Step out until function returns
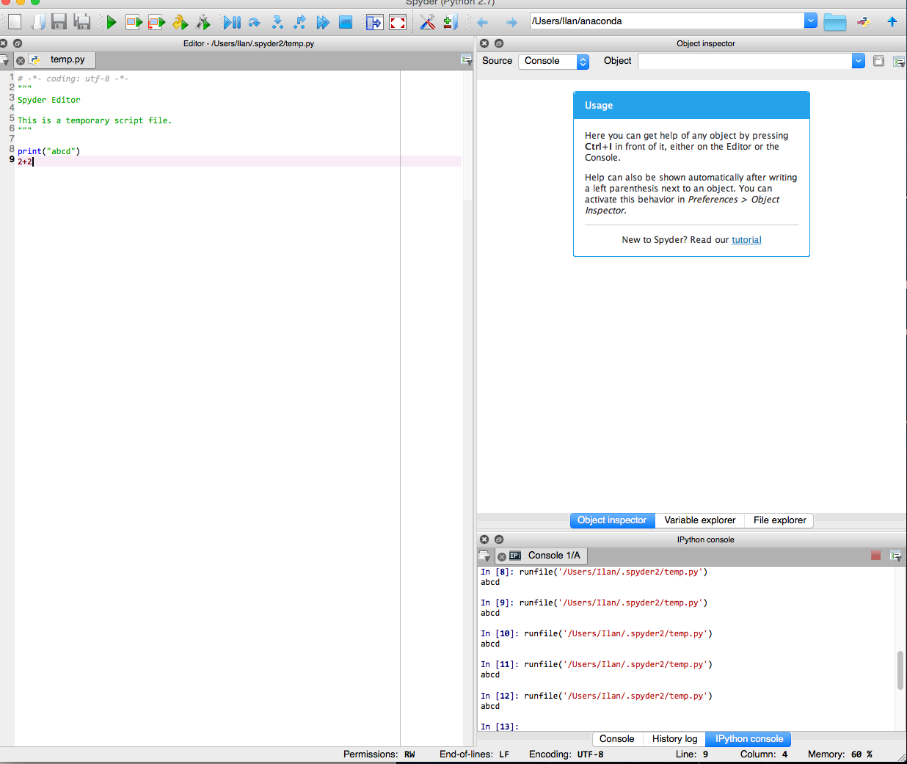Screen dimensions: 907x764 [299, 23]
